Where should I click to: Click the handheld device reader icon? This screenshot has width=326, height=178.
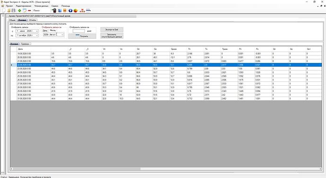(54, 10)
